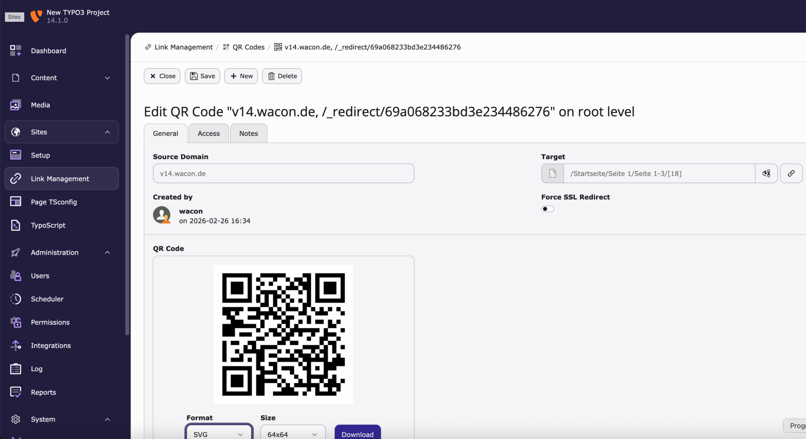Collapse the Sites menu group
The height and width of the screenshot is (439, 806).
[107, 132]
